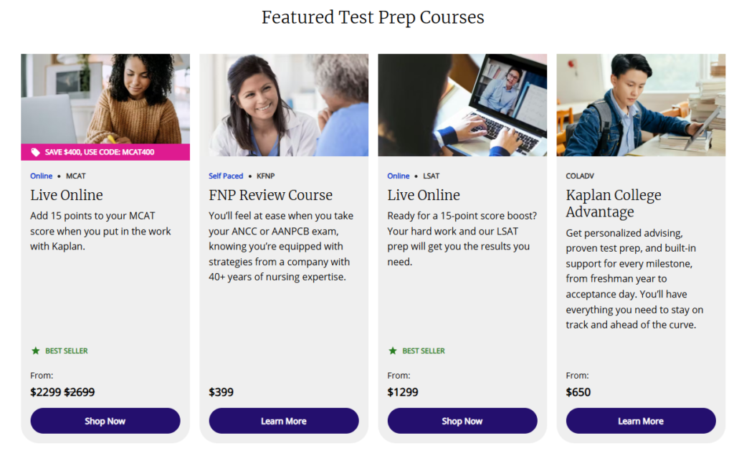Click the $2299 price on MCAT card

[x=45, y=392]
